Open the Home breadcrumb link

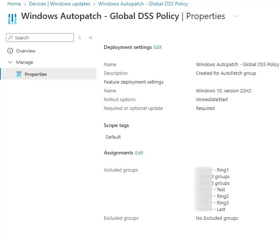tap(14, 4)
